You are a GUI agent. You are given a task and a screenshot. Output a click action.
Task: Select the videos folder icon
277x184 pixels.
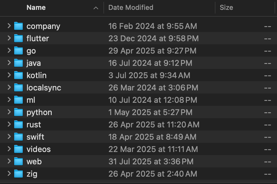click(18, 149)
